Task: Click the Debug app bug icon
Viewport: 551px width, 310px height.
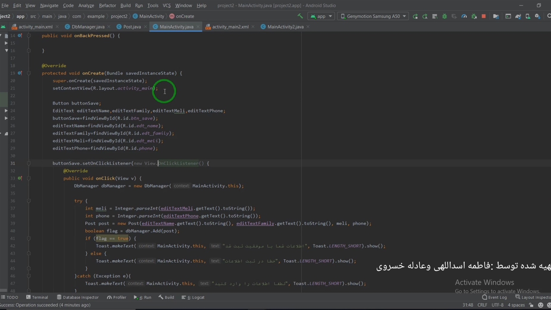Action: 444,16
